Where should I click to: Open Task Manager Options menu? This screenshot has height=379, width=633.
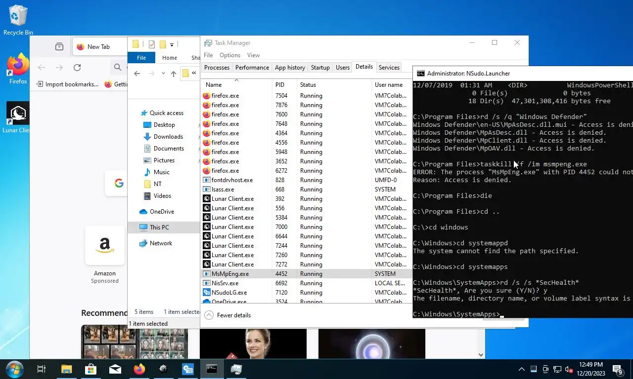[230, 55]
